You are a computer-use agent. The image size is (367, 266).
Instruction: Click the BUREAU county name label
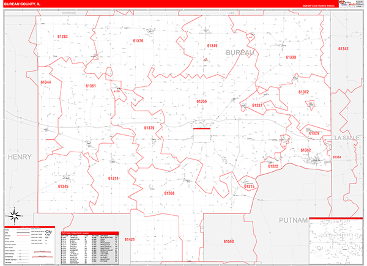tap(240, 53)
